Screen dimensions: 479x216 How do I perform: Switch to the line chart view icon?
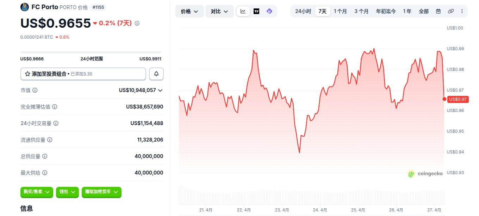(x=243, y=11)
